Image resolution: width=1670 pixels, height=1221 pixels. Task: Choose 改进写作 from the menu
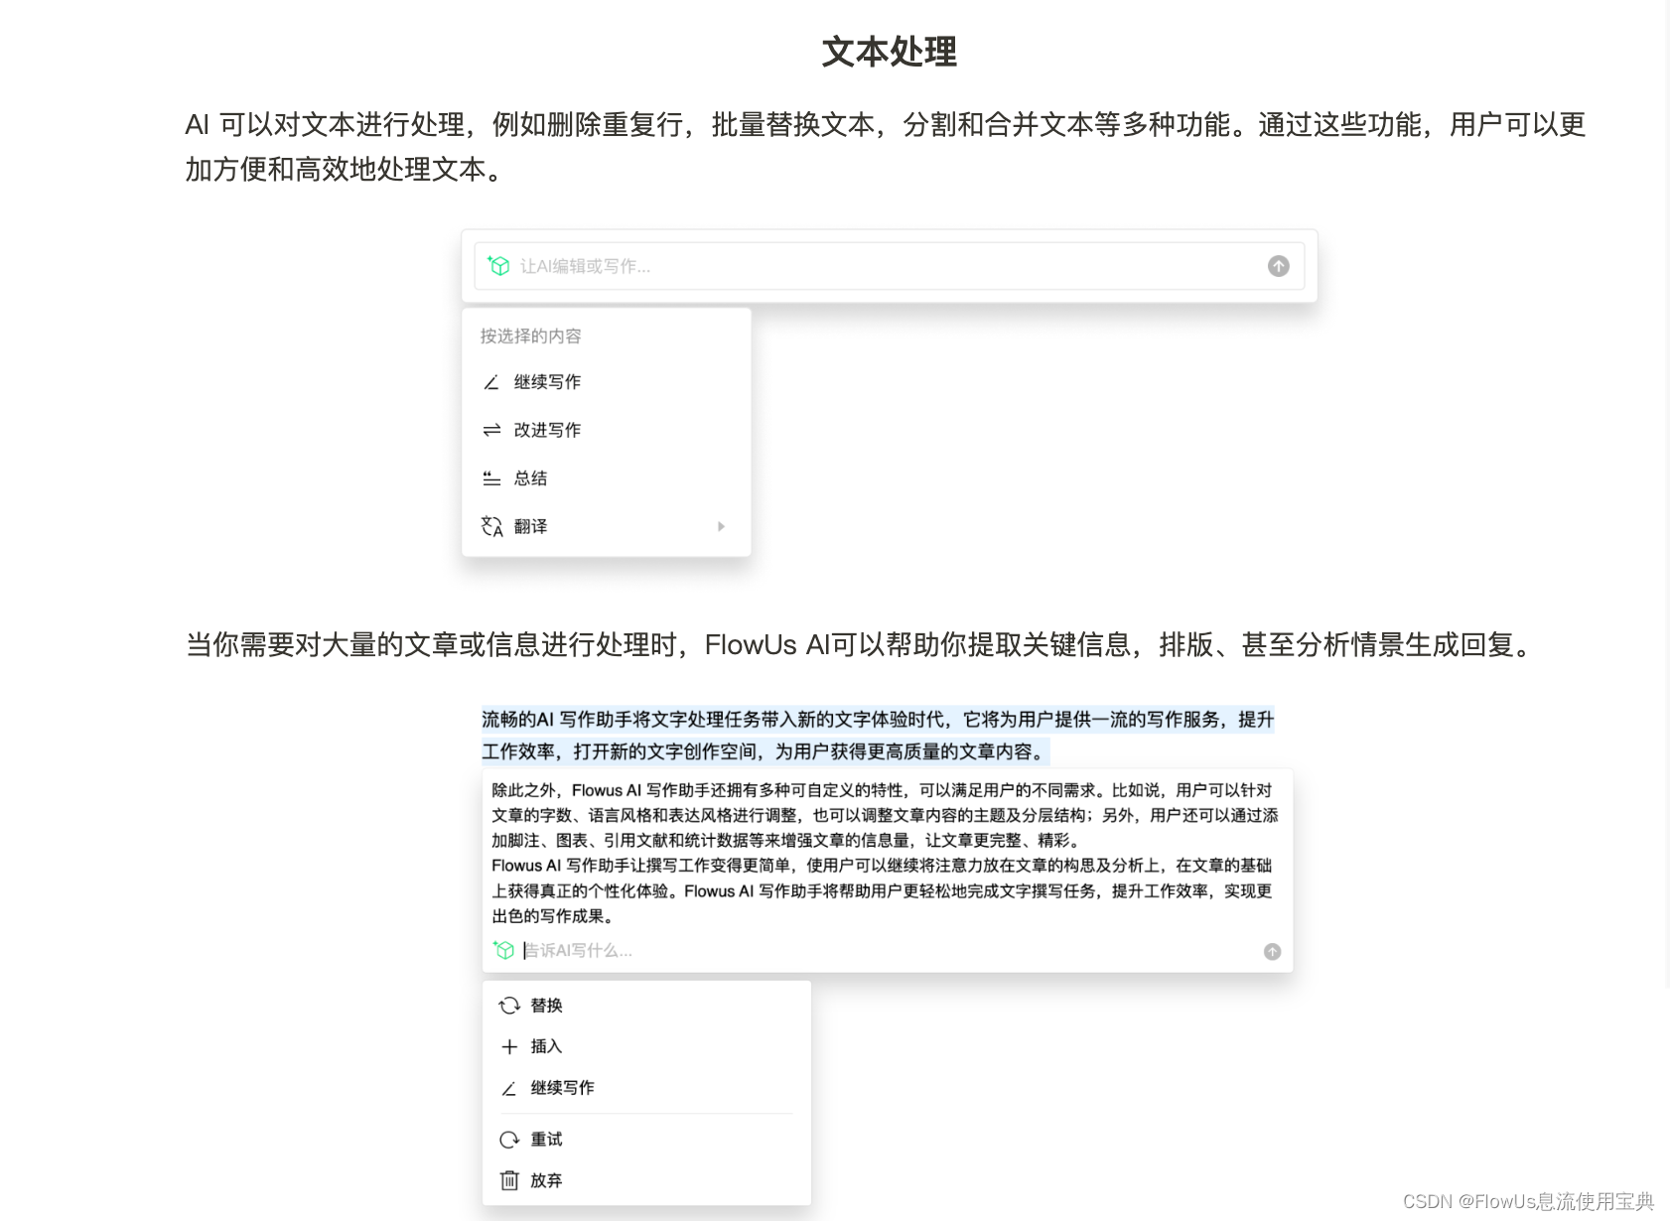[547, 430]
